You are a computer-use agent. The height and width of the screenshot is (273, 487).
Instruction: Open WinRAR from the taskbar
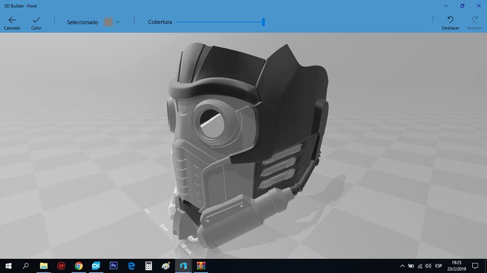tap(201, 266)
